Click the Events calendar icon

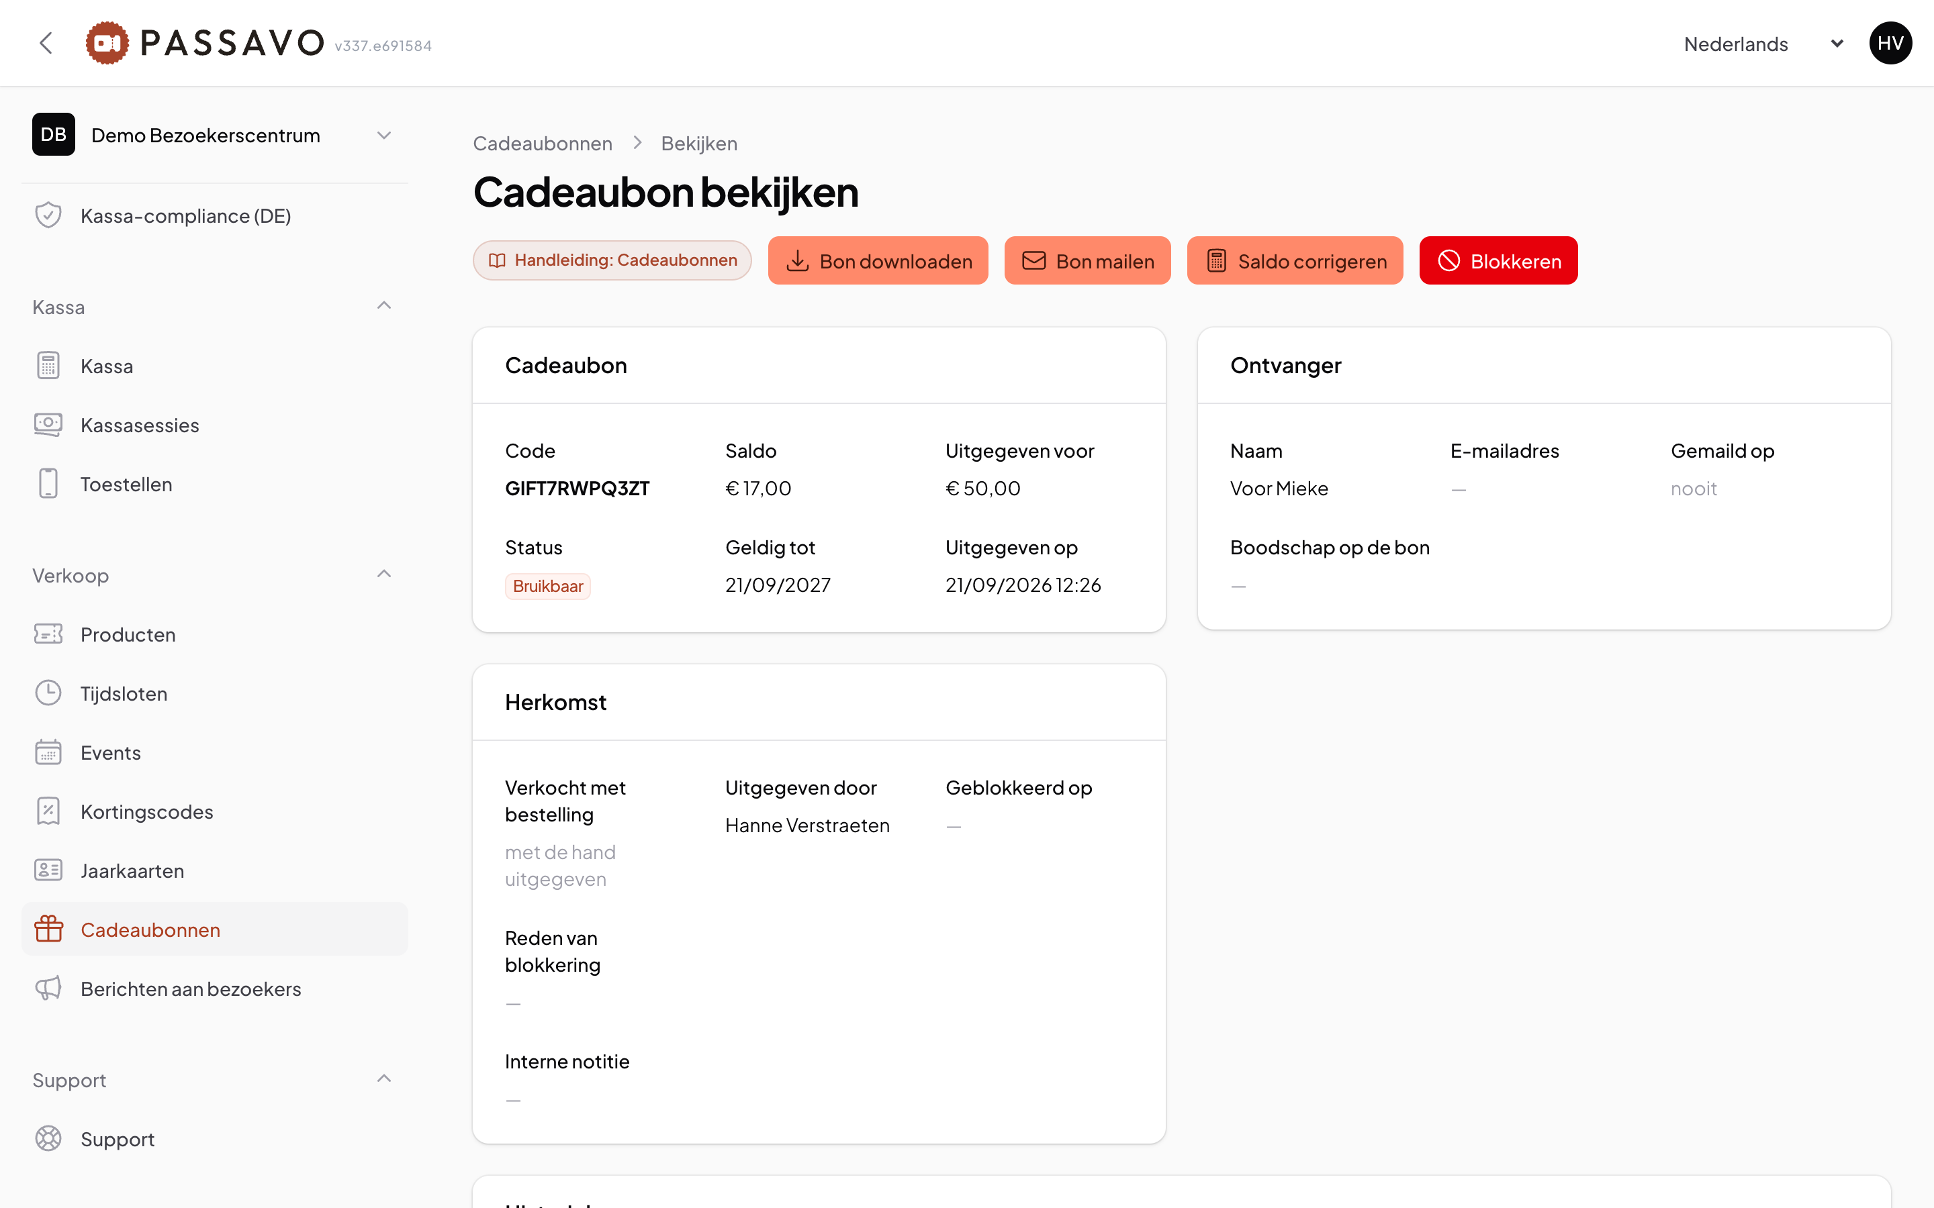48,752
